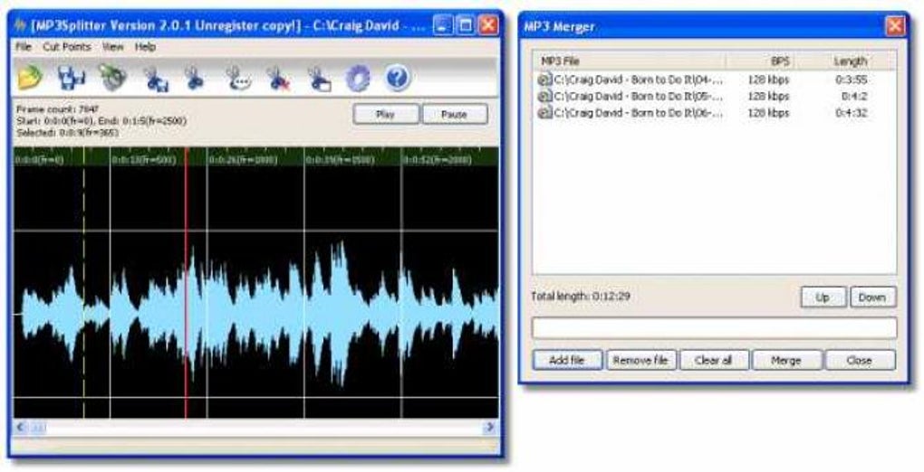Click the 0:0:39(fr=1500) ruler label
Viewport: 924px width, 472px height.
(340, 160)
